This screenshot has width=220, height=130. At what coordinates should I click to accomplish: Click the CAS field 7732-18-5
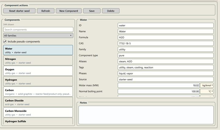coord(166,43)
